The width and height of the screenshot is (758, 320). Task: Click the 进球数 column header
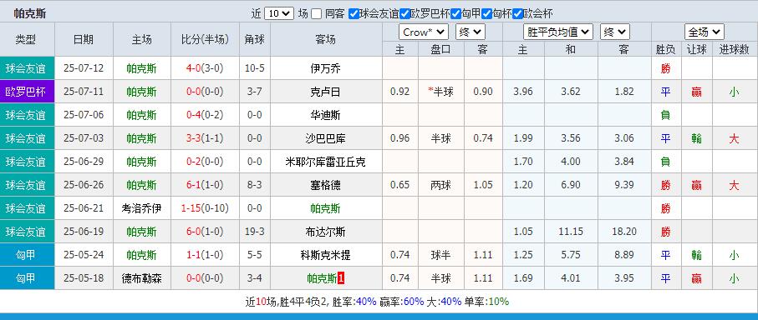coord(735,49)
